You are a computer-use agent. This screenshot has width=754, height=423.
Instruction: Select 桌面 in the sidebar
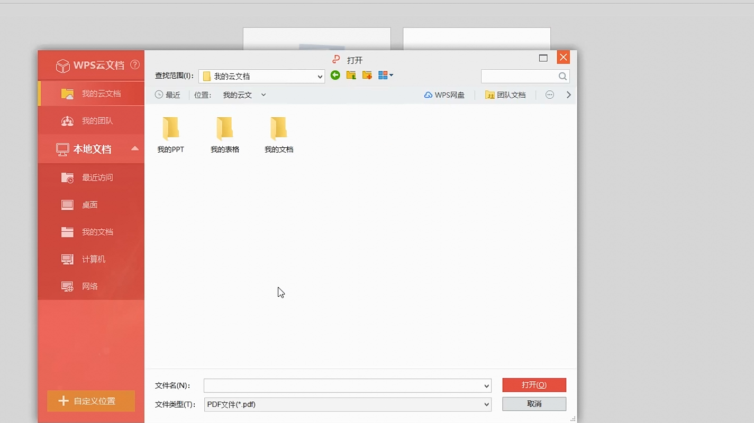point(91,205)
